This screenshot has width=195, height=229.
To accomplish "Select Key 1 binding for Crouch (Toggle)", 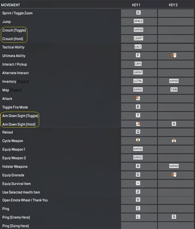I will pos(138,30).
